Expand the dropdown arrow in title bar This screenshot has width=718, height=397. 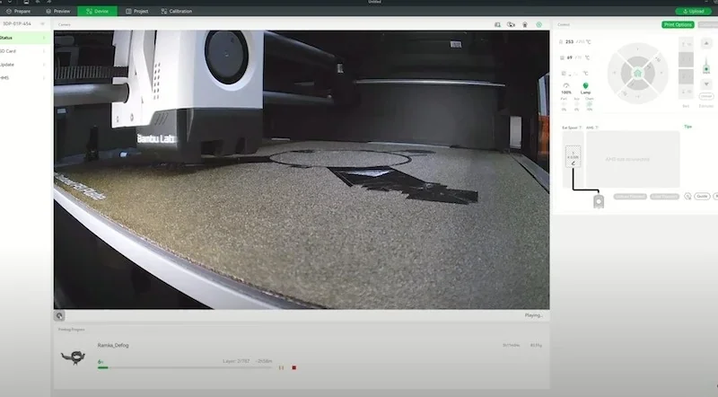(x=10, y=2)
